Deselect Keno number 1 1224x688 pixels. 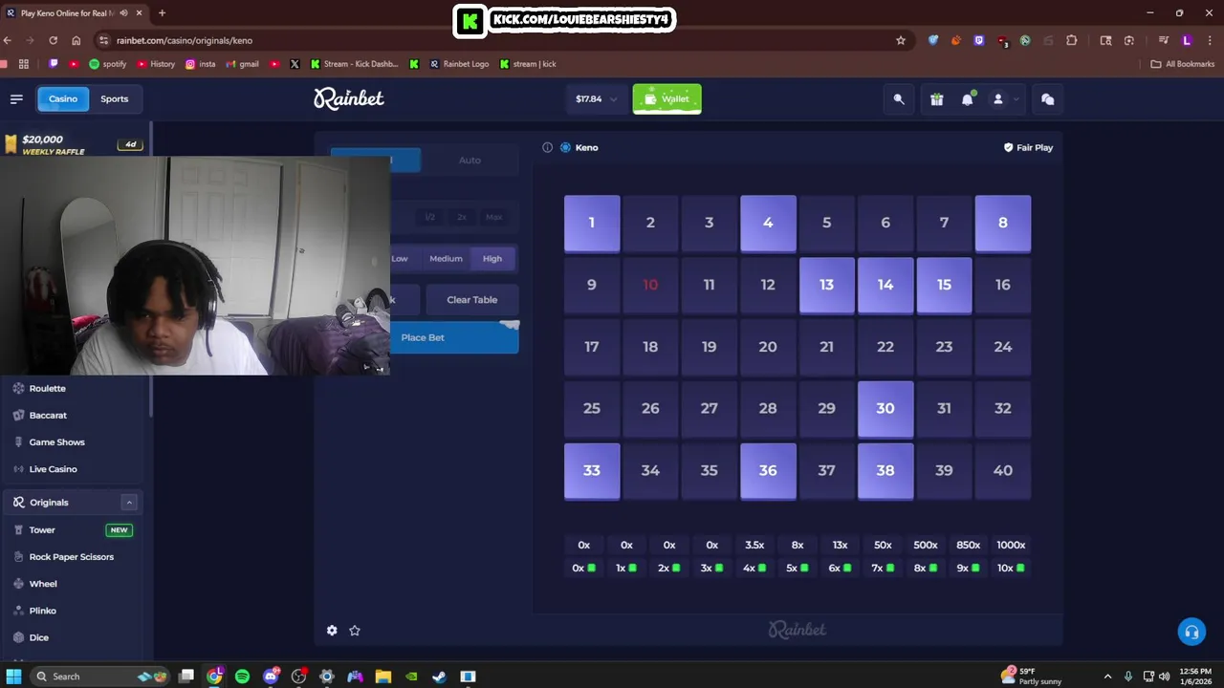pyautogui.click(x=592, y=223)
